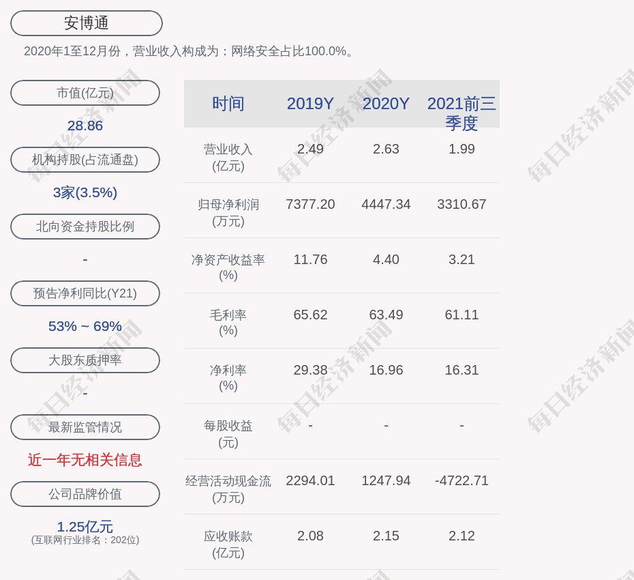Select the net profit value 4447.34
The width and height of the screenshot is (634, 580).
click(x=386, y=204)
